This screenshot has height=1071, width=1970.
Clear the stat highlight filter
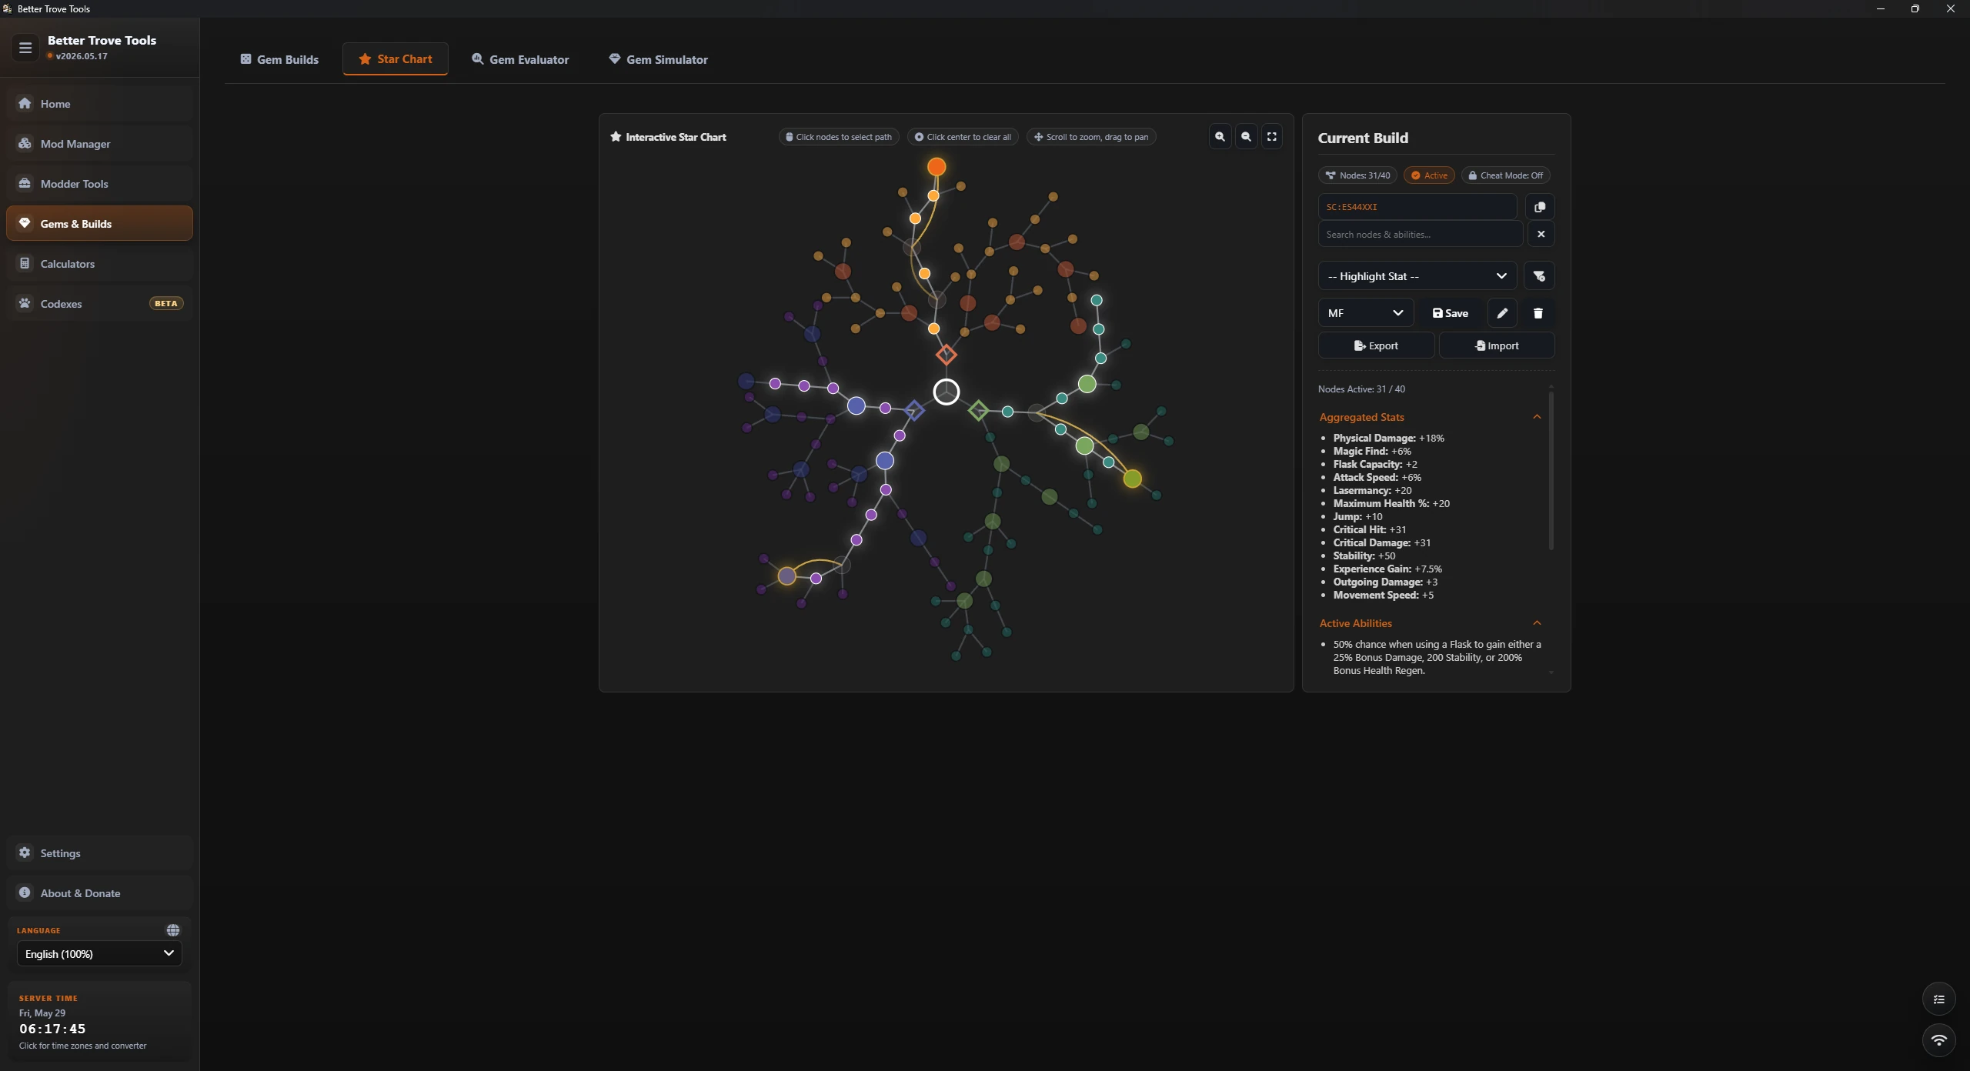coord(1539,276)
